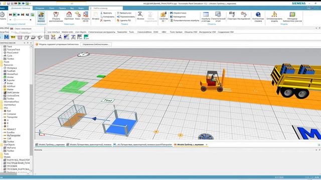Click the Наследование icon
The image size is (321, 180).
tap(244, 16)
